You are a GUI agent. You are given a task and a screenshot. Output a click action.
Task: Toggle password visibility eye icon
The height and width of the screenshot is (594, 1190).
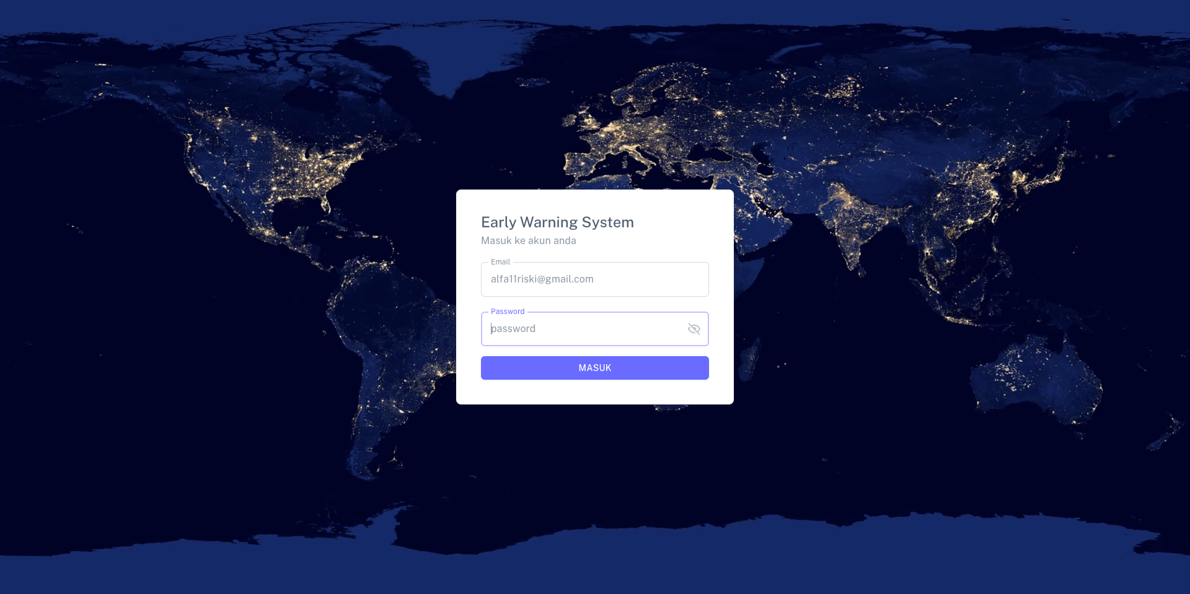point(694,329)
